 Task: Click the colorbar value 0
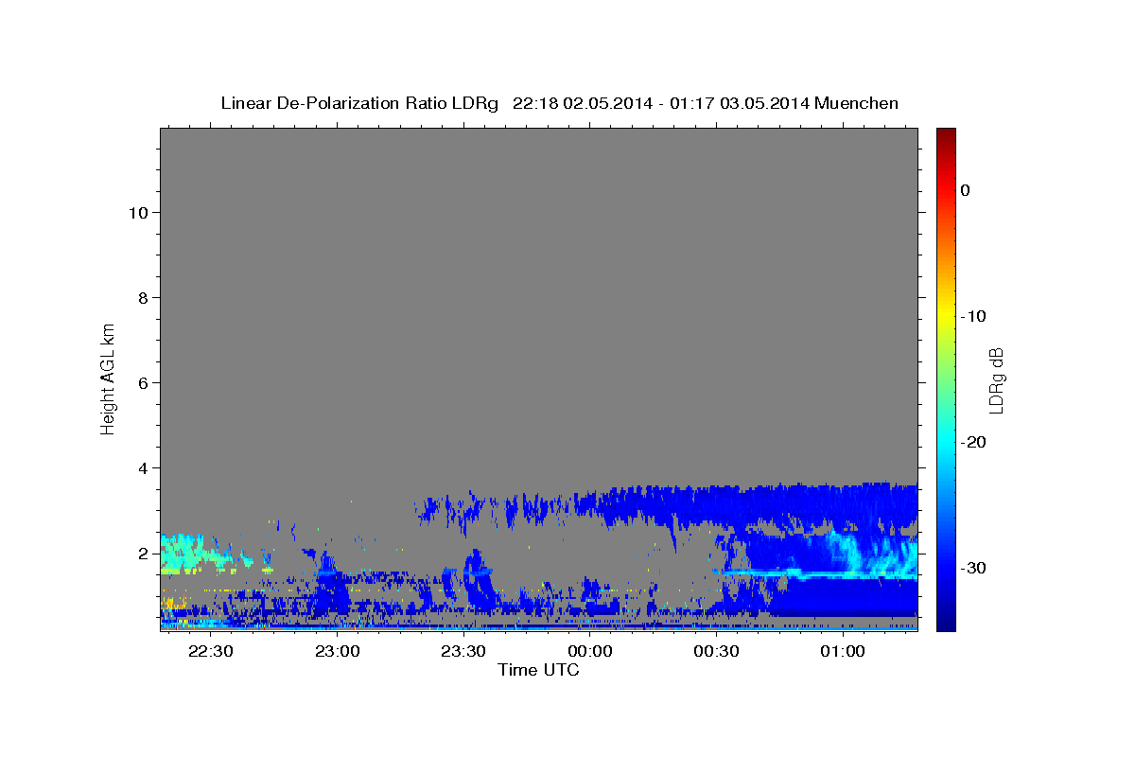(x=965, y=190)
